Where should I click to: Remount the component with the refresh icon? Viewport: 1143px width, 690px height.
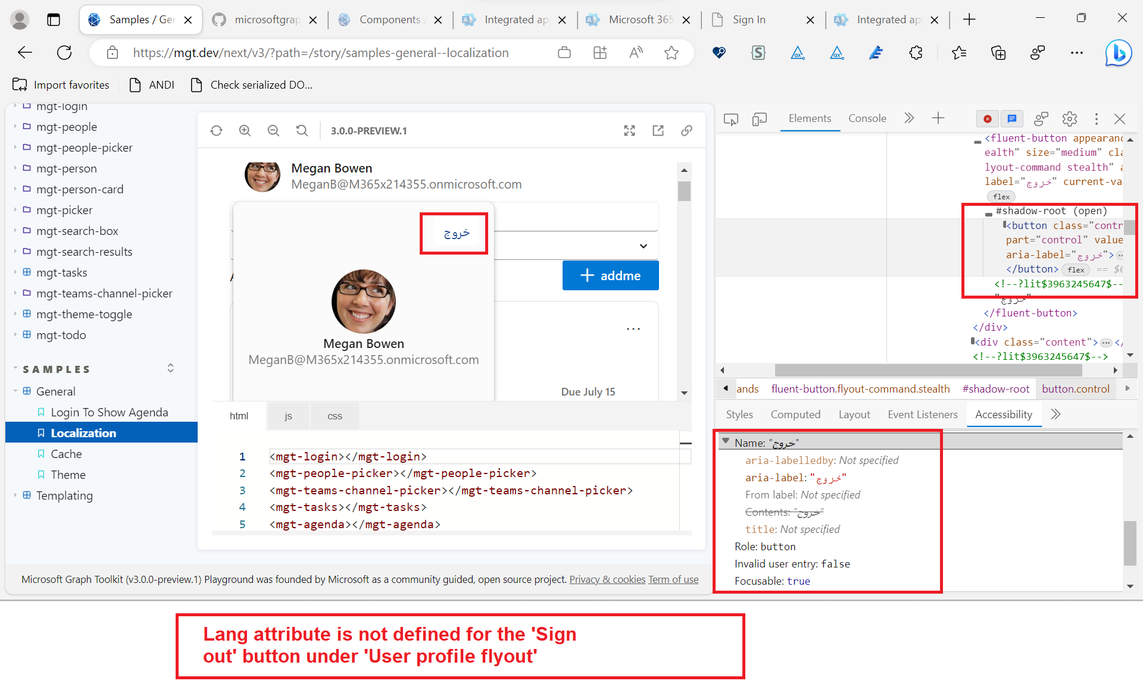(216, 130)
